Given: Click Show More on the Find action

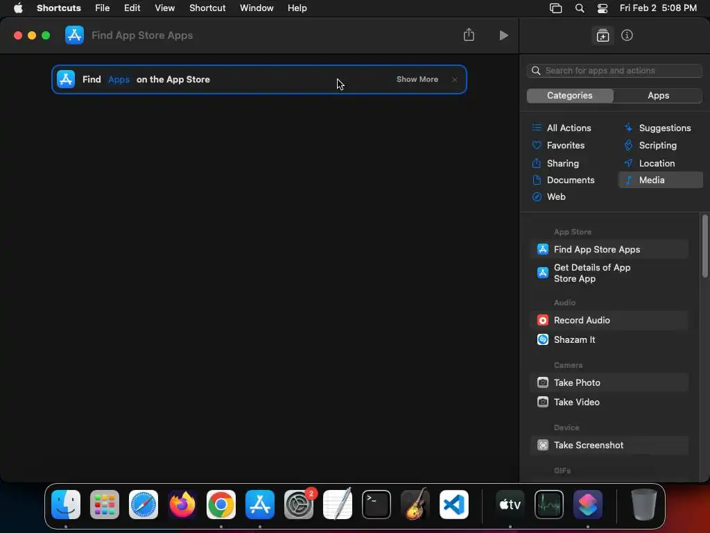Looking at the screenshot, I should pos(417,79).
